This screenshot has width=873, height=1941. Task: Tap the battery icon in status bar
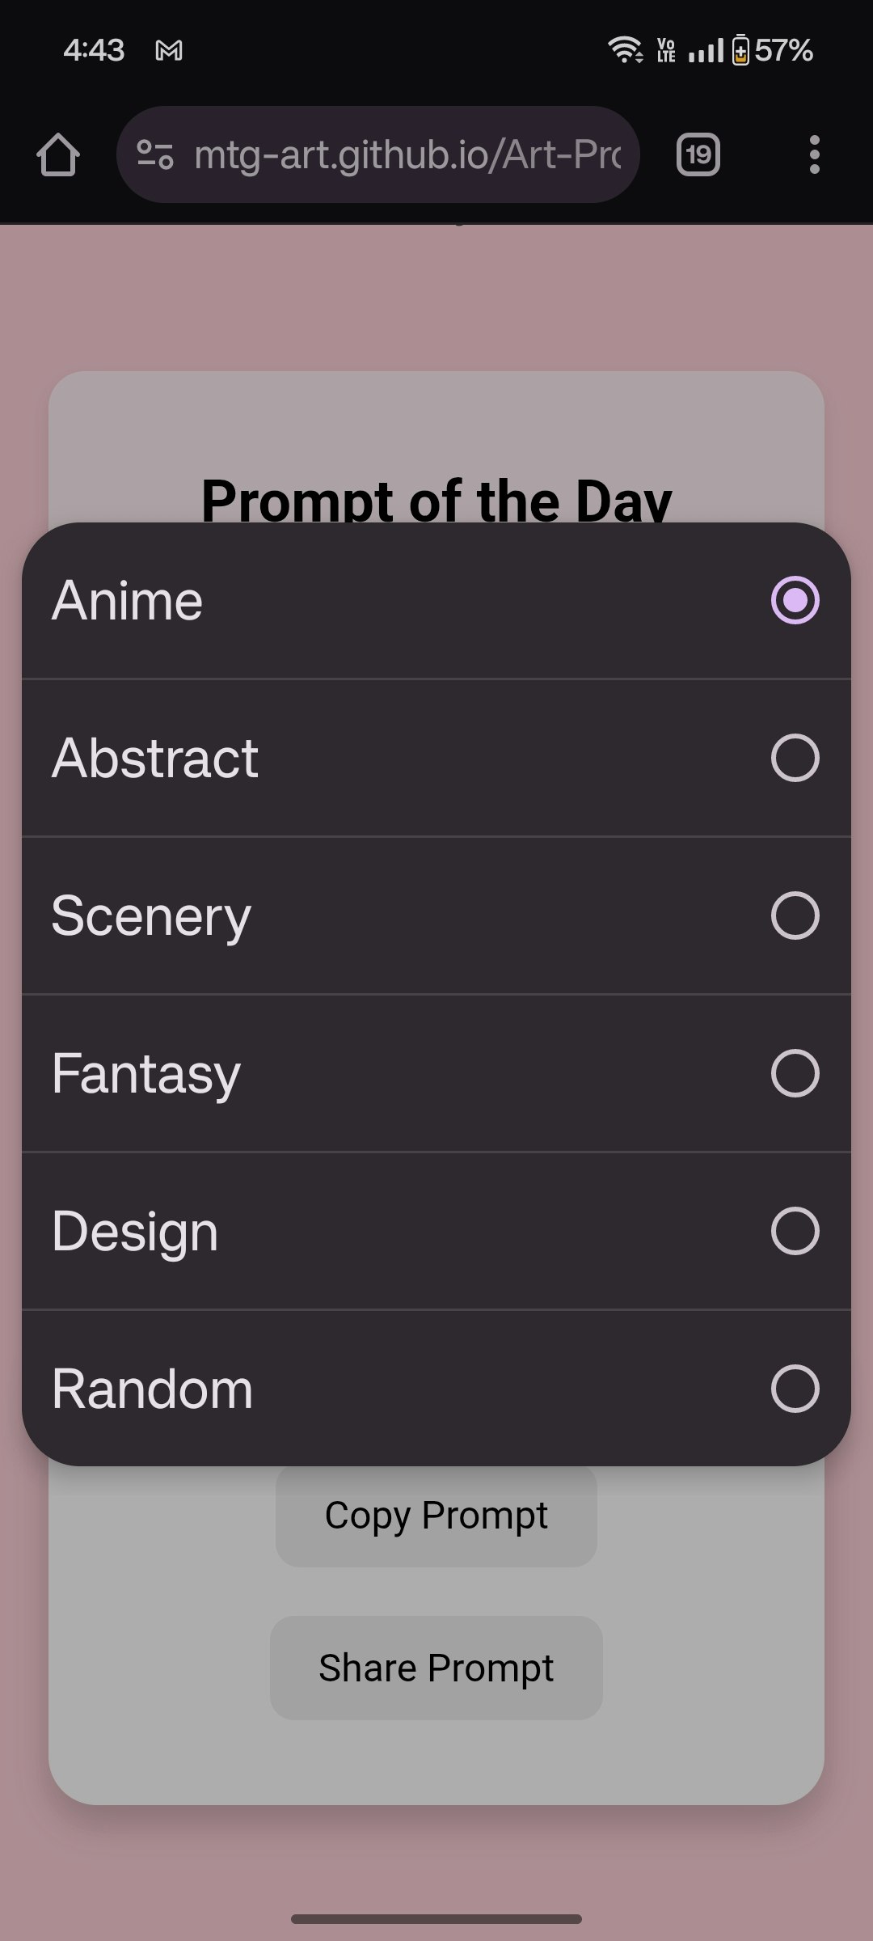coord(740,50)
